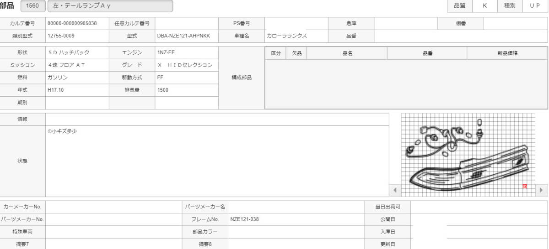Select the 区分 column header
549x249 pixels.
tap(276, 53)
